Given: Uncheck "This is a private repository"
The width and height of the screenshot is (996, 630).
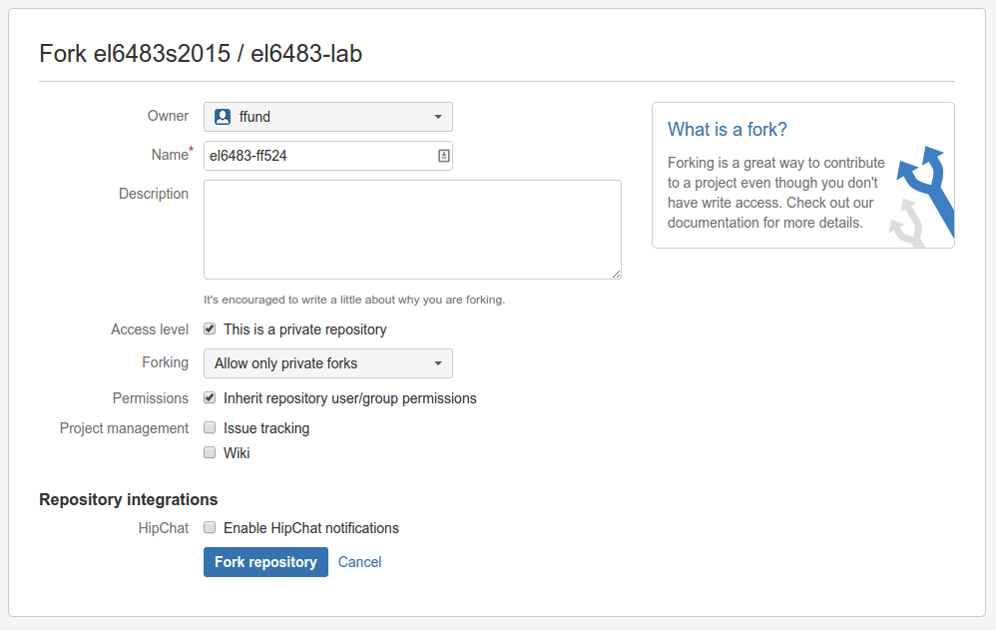Looking at the screenshot, I should pyautogui.click(x=210, y=328).
